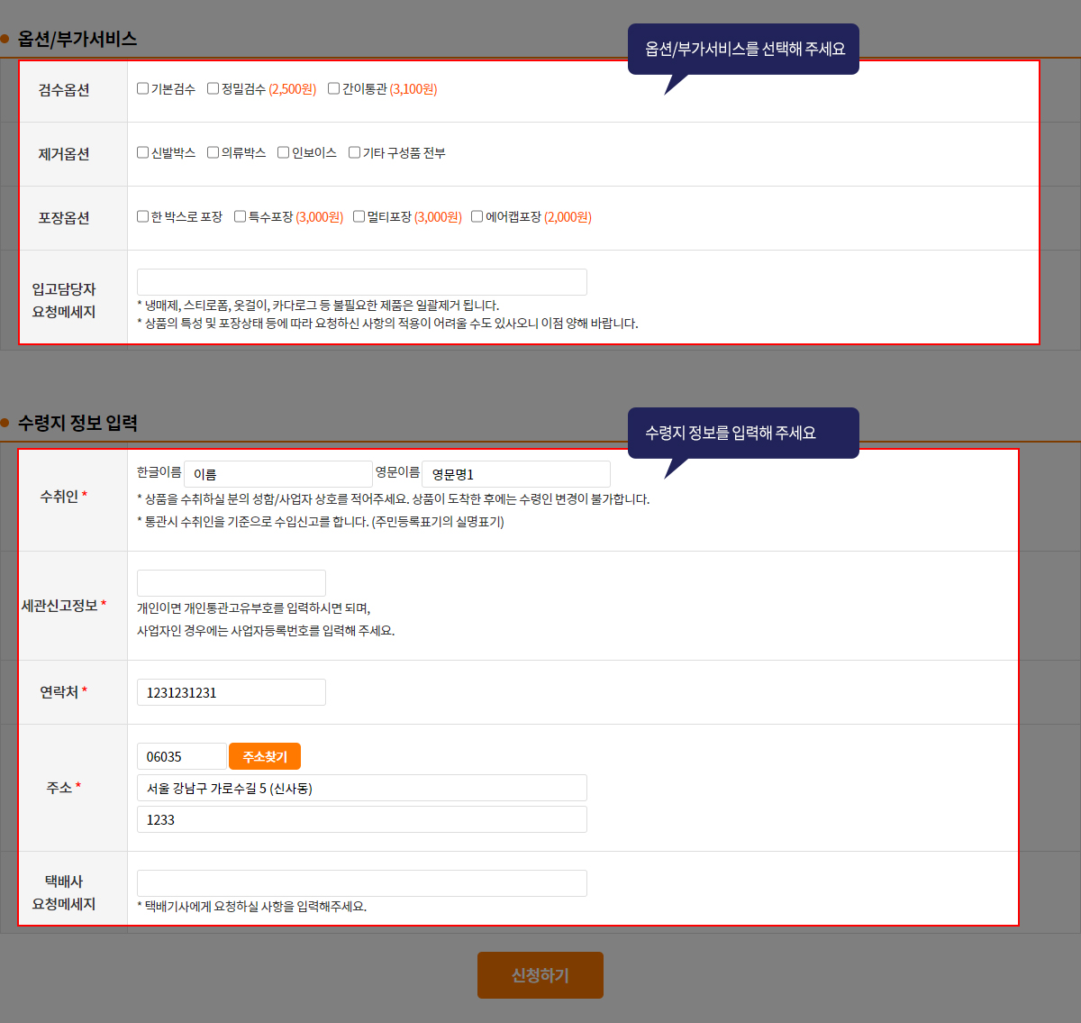Tick the 멀티포장 (3,000원) checkbox

click(359, 216)
